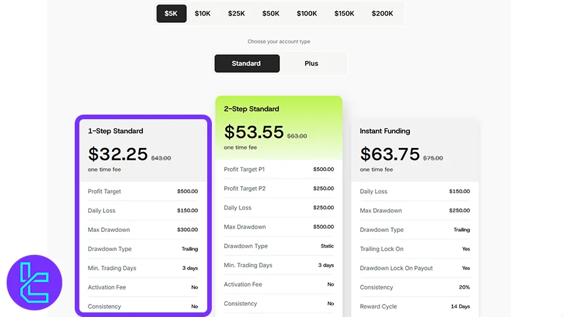Image resolution: width=564 pixels, height=317 pixels.
Task: Choose the $200K account size
Action: [382, 13]
